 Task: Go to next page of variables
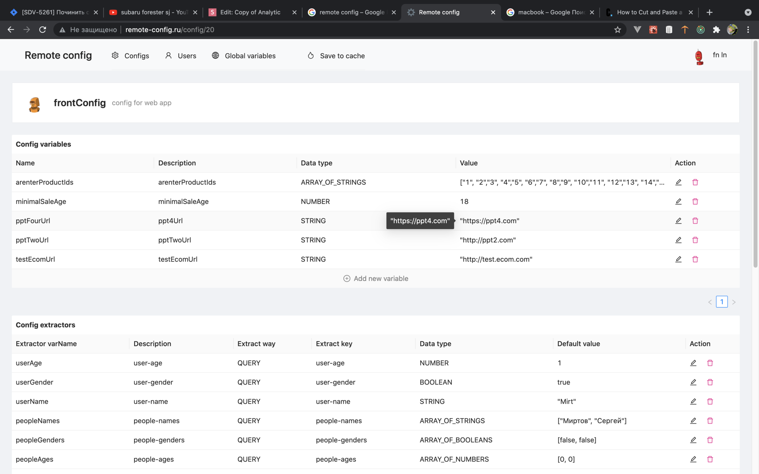pos(734,302)
